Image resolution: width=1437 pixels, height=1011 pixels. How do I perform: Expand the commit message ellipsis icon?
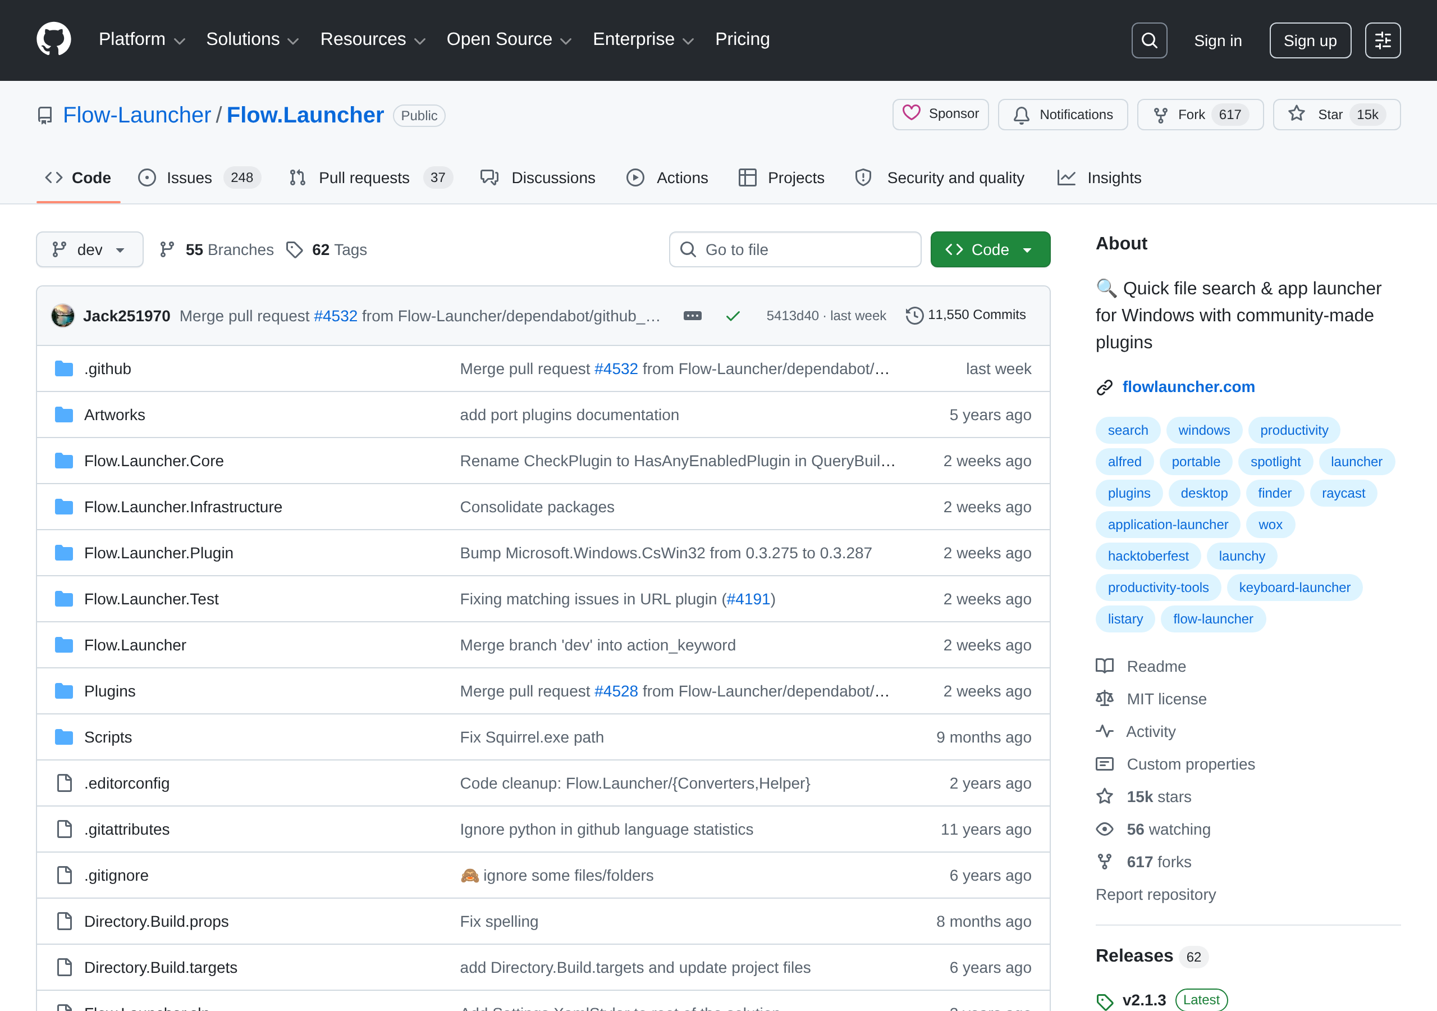click(692, 316)
